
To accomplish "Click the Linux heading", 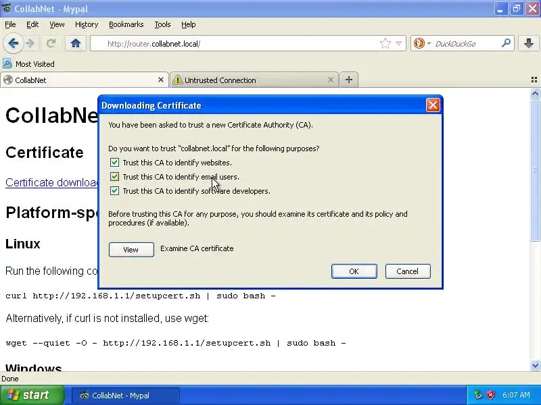I will tap(23, 244).
